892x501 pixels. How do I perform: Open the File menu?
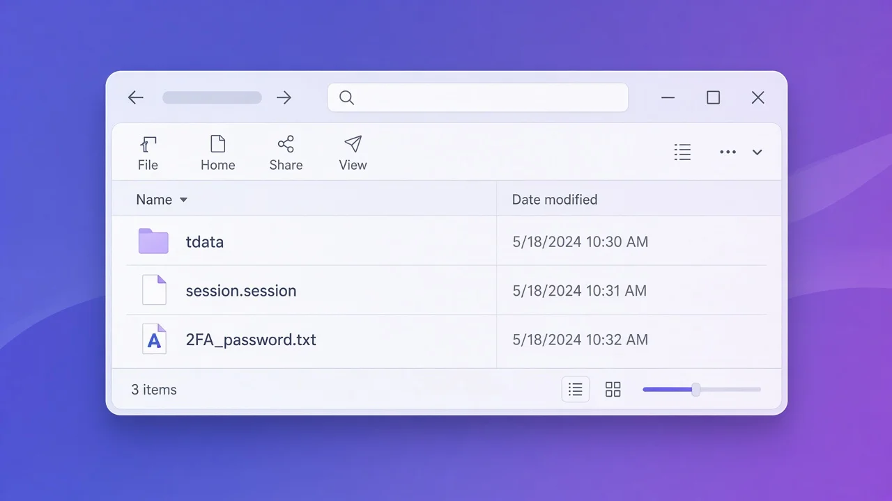(148, 154)
